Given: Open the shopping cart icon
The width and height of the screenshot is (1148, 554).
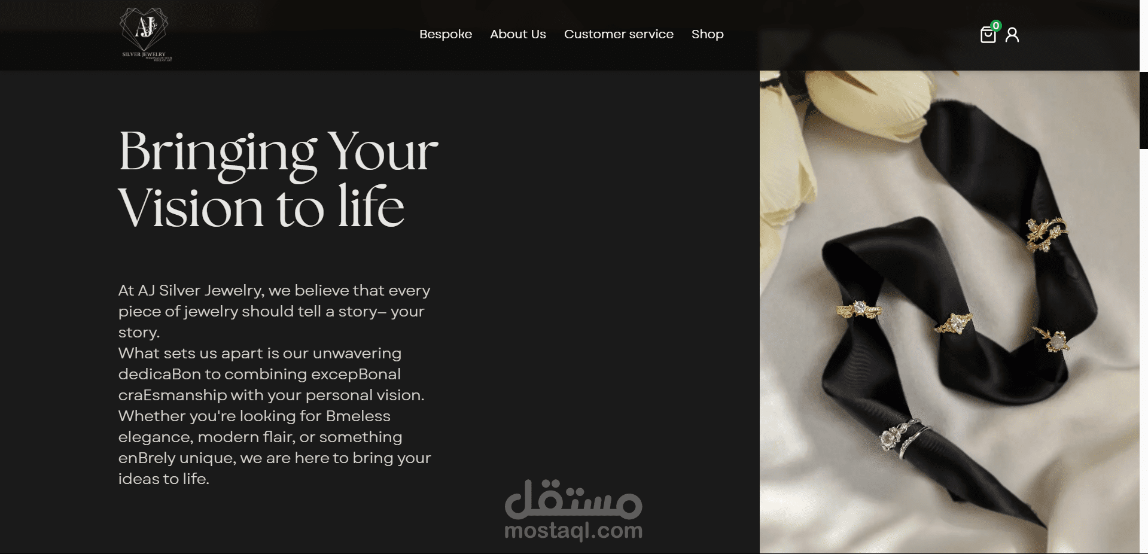Looking at the screenshot, I should 988,35.
